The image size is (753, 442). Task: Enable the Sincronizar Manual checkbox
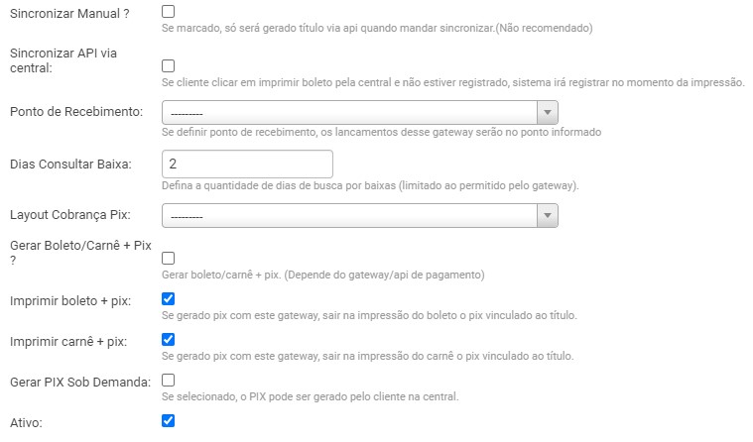pyautogui.click(x=168, y=11)
